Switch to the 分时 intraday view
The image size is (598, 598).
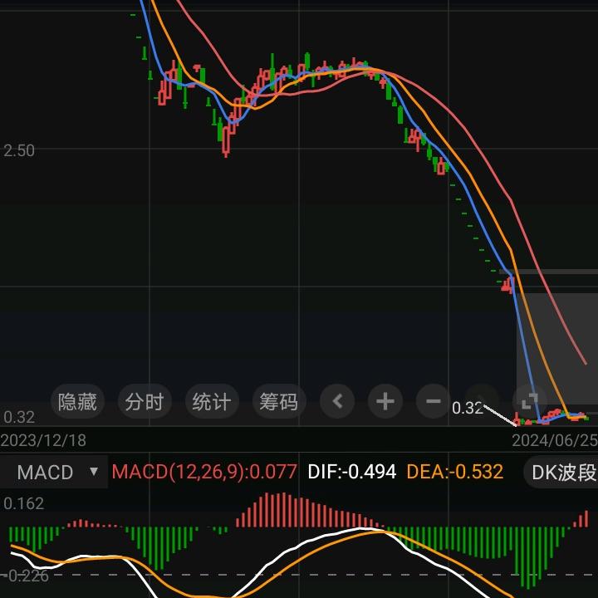pyautogui.click(x=145, y=402)
